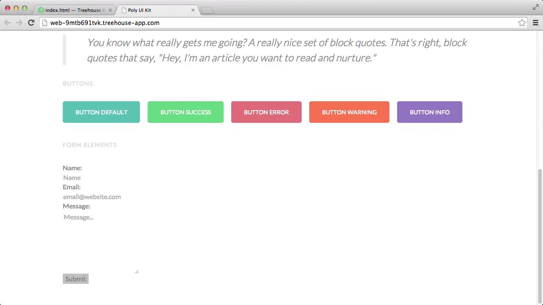Click into the Name input field
Image resolution: width=543 pixels, height=305 pixels.
(85, 177)
